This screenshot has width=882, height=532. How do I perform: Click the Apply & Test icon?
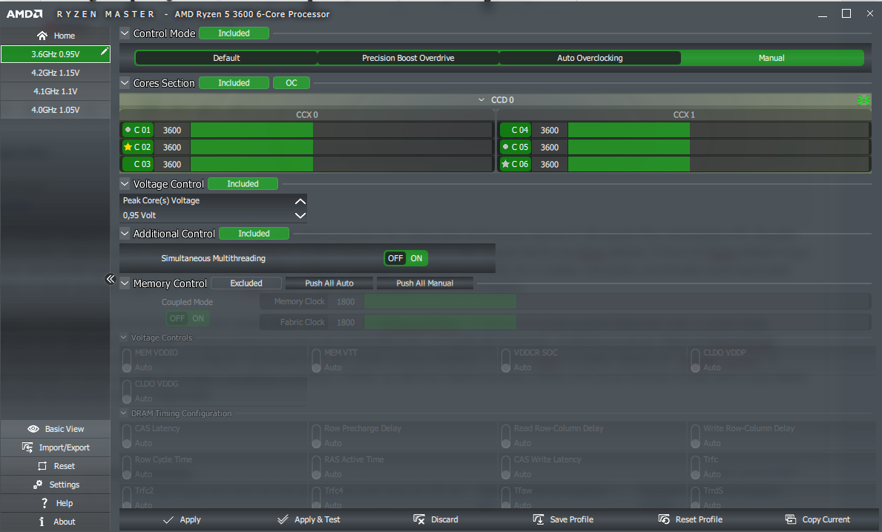[x=283, y=519]
